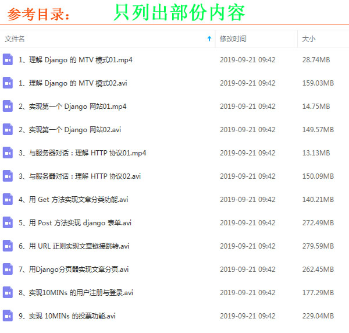Screen dimensions: 349x333
Task: Click video icon beside MTV 模式02.avi
Action: point(8,83)
